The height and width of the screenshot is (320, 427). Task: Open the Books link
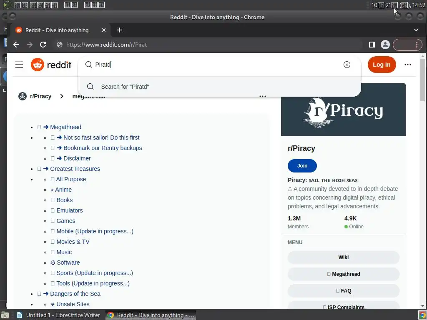(65, 200)
